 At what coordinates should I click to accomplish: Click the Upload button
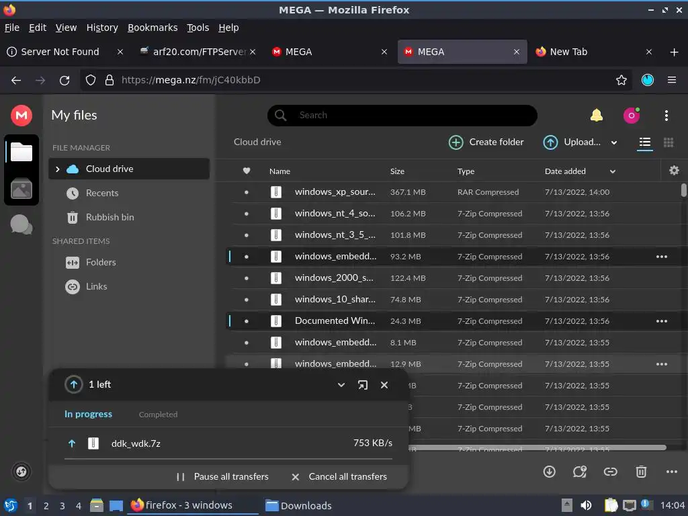point(572,142)
